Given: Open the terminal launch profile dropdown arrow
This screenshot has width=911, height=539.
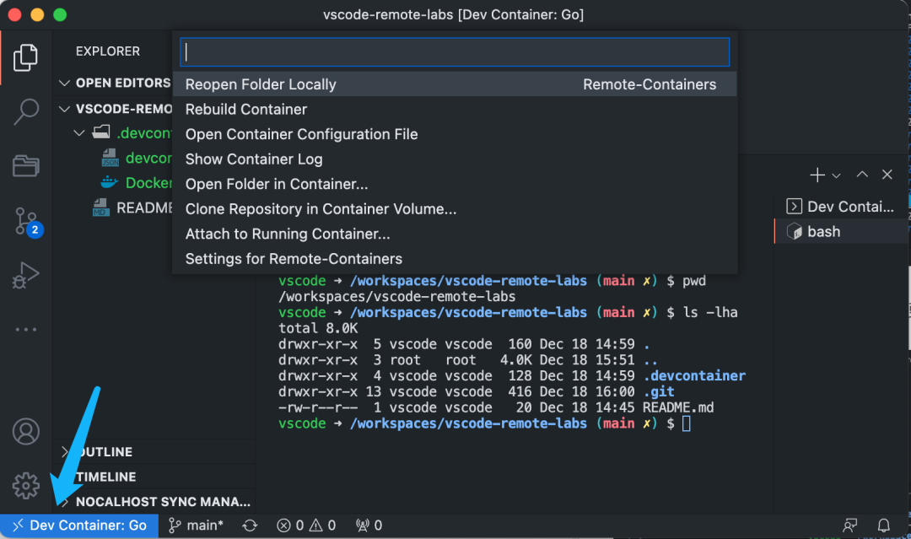Looking at the screenshot, I should [836, 175].
